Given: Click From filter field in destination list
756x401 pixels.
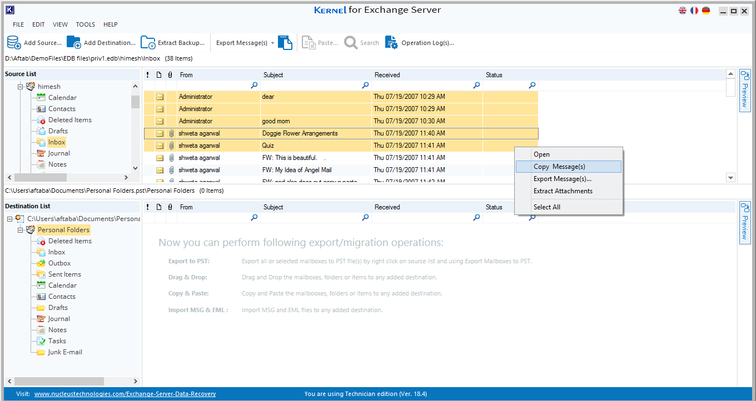Looking at the screenshot, I should pos(218,218).
